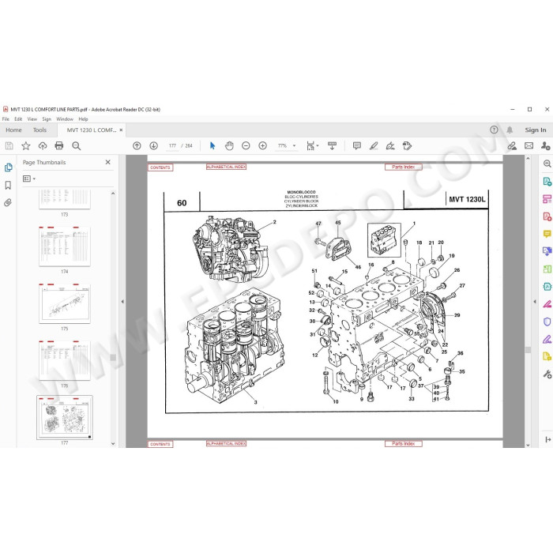Open the Attachments paperclip panel
Image resolution: width=553 pixels, height=553 pixels.
pos(8,202)
